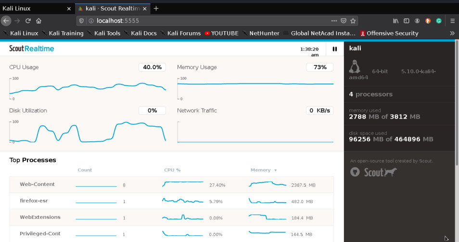Click the Grammarly green extension icon
Screen dimensions: 459x242
(438, 21)
